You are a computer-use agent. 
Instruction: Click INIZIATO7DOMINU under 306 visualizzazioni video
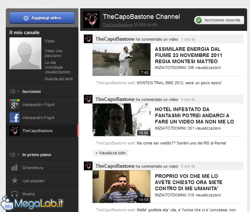point(171,68)
